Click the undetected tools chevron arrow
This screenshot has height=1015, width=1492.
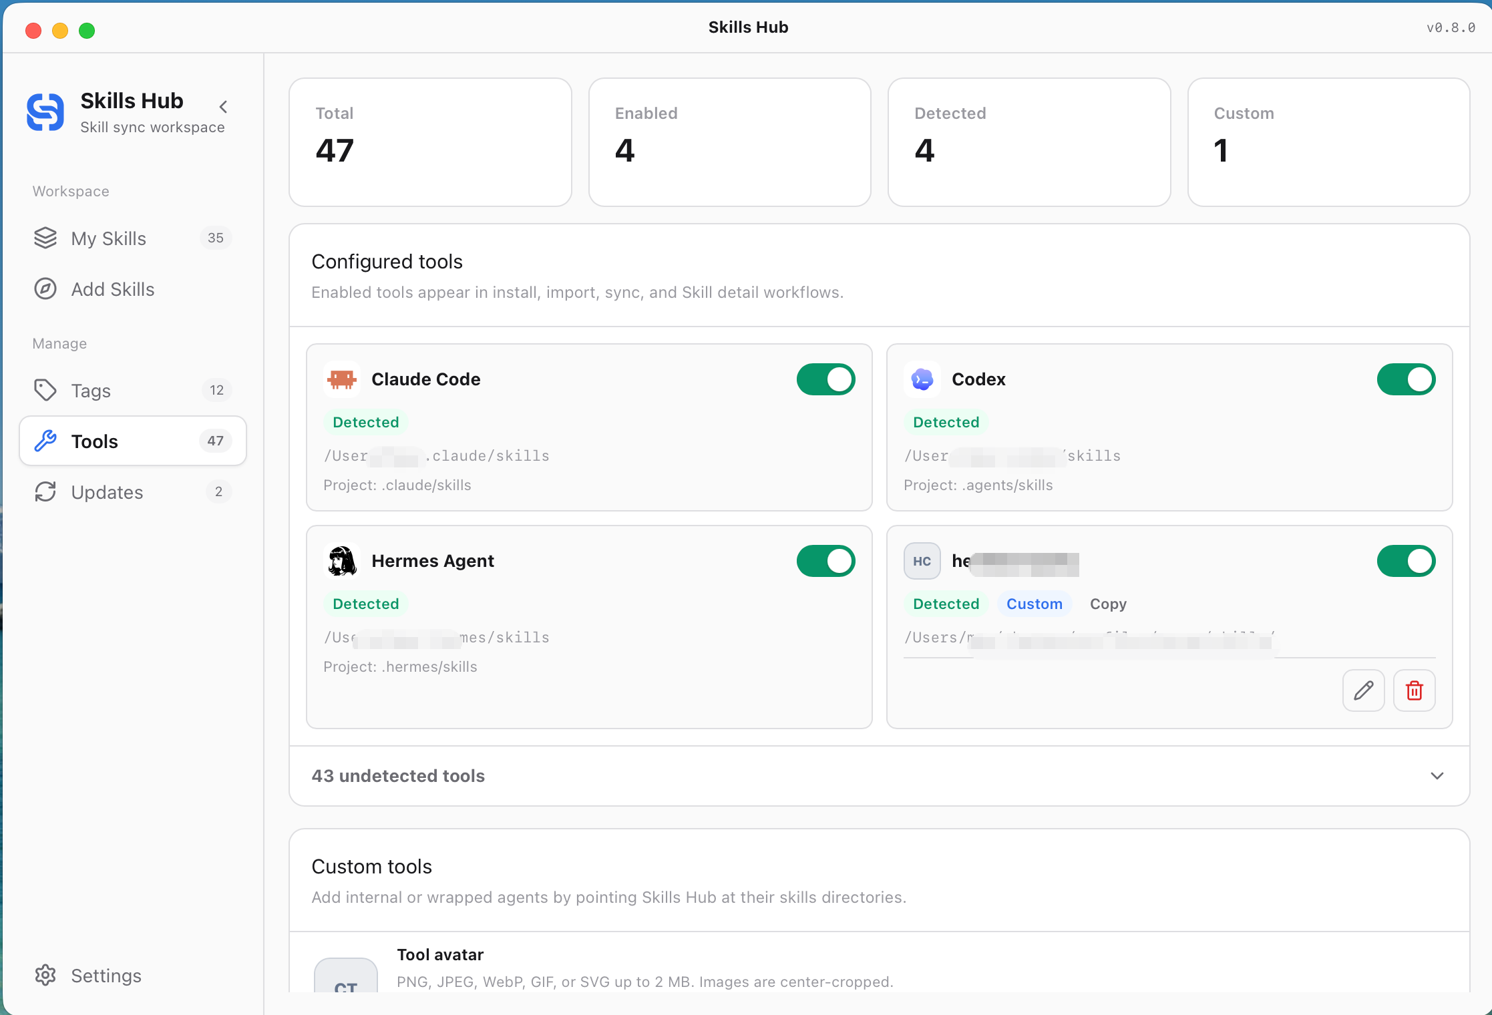[x=1437, y=776]
